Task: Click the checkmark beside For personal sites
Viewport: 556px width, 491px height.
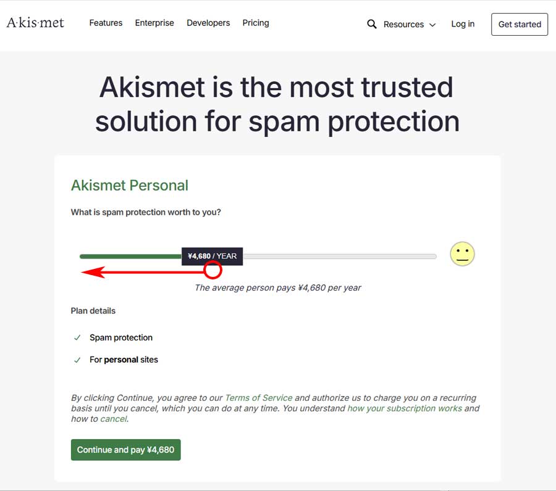Action: point(77,360)
